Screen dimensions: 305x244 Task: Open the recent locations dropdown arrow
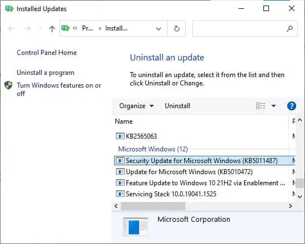40,29
